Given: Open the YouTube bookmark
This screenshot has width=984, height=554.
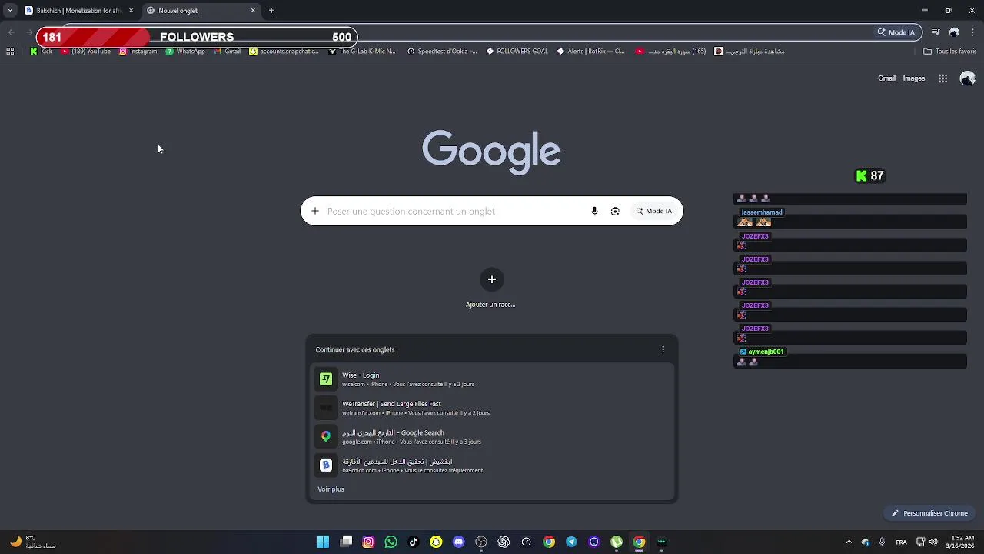Looking at the screenshot, I should pos(86,52).
